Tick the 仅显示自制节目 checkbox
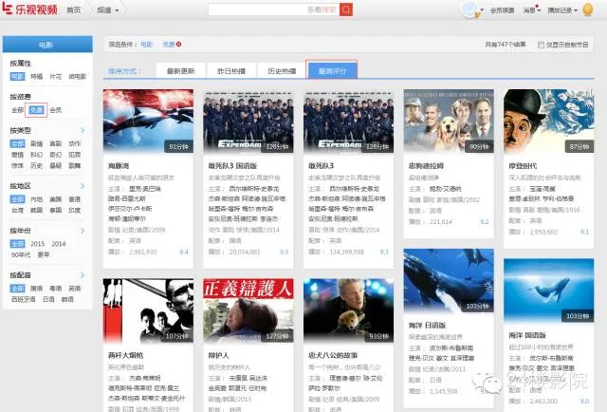 click(541, 45)
